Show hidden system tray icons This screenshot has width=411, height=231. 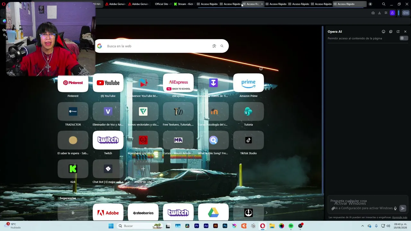363,226
